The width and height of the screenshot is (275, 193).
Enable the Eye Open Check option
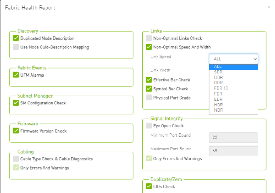point(149,126)
